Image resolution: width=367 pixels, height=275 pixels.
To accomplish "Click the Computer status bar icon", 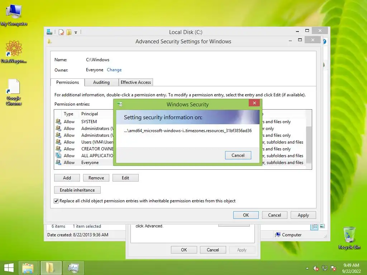I will [x=278, y=235].
